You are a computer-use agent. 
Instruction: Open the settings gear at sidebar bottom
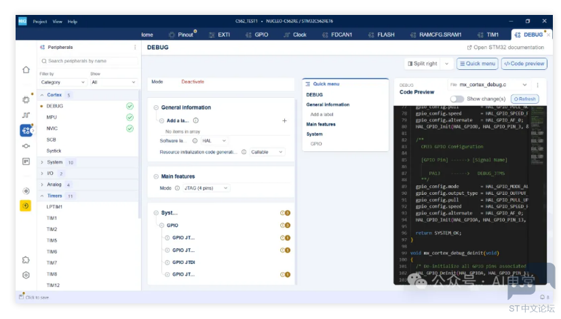[x=26, y=275]
